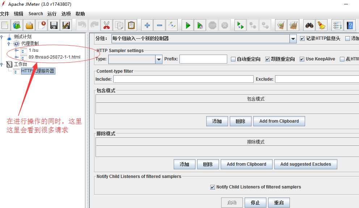
Task: Collapse all nodes with minus icon
Action: tap(160, 25)
